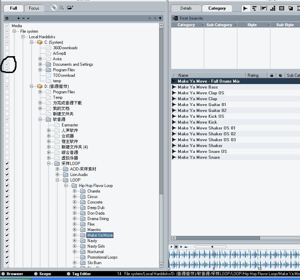Select the Category tab
The width and height of the screenshot is (300, 280).
[217, 8]
